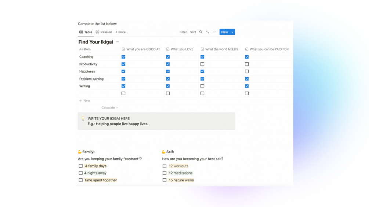Click the lightbulb callout icon
This screenshot has width=369, height=207.
pyautogui.click(x=83, y=118)
